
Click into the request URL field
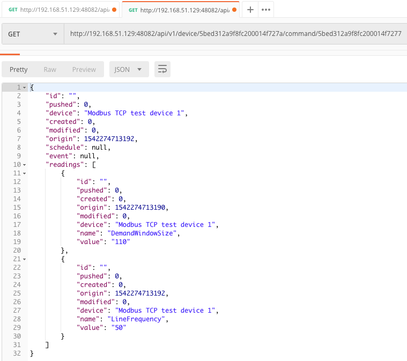[x=235, y=34]
